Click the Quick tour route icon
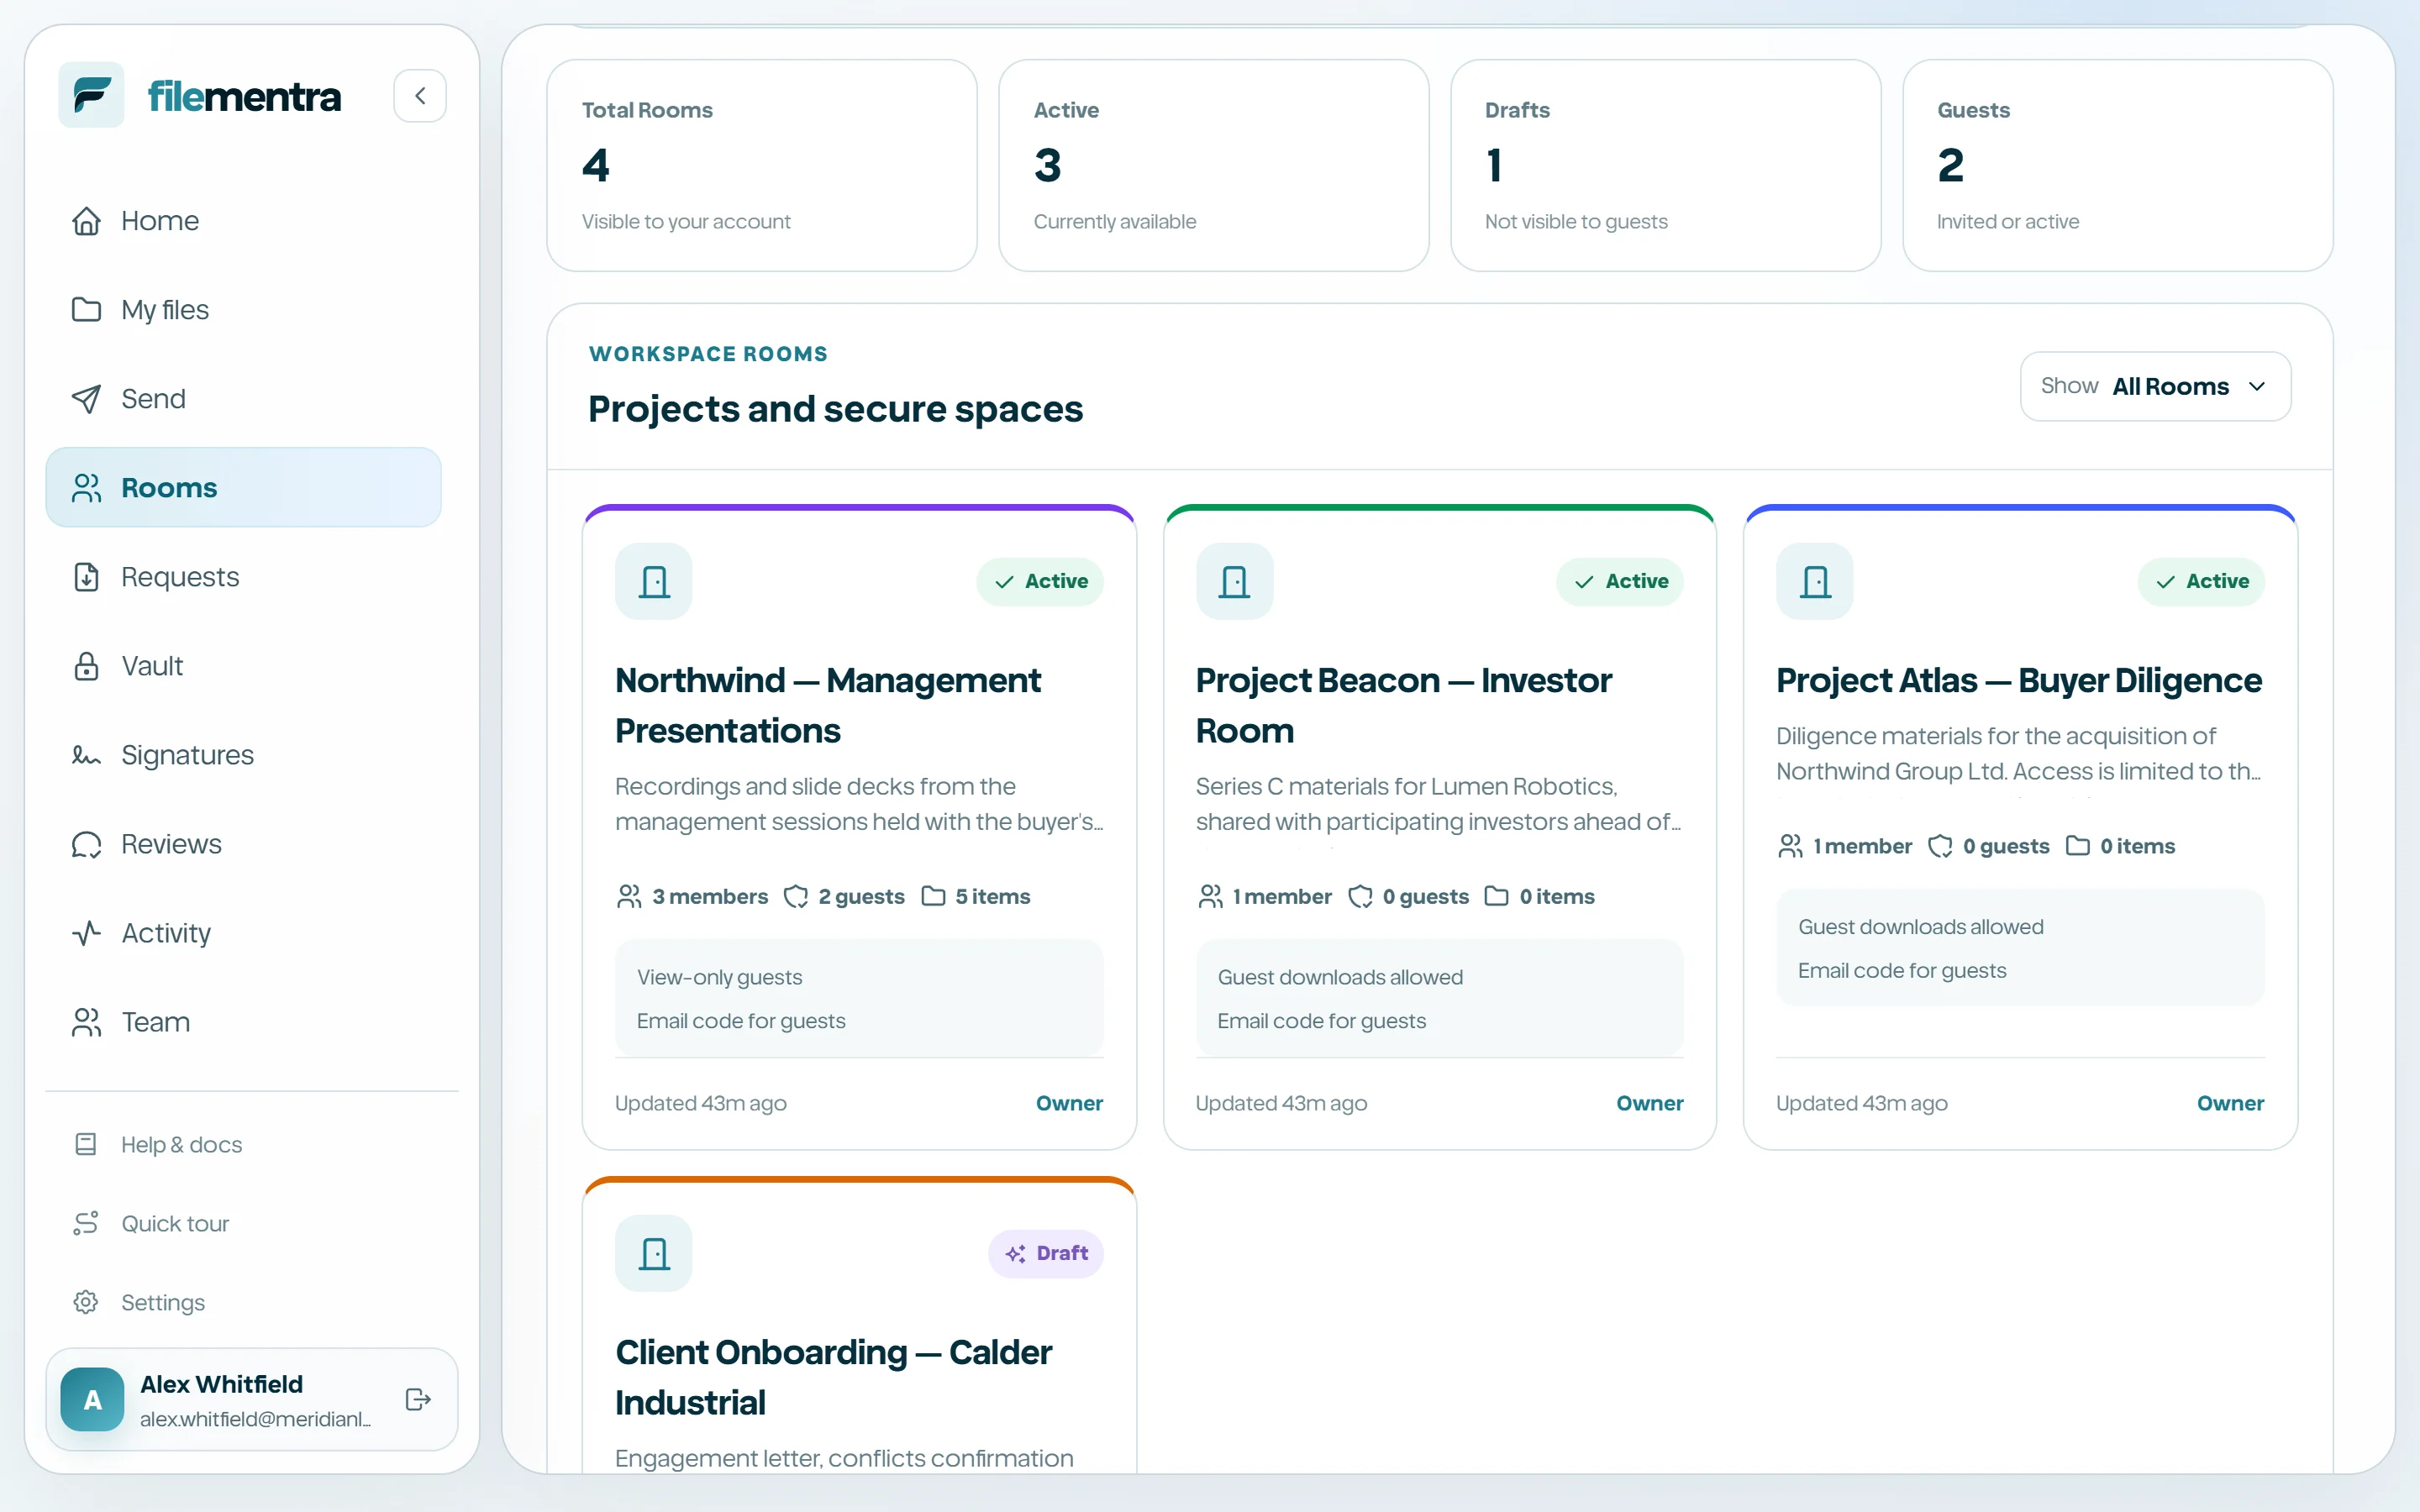Viewport: 2420px width, 1512px height. (x=86, y=1223)
